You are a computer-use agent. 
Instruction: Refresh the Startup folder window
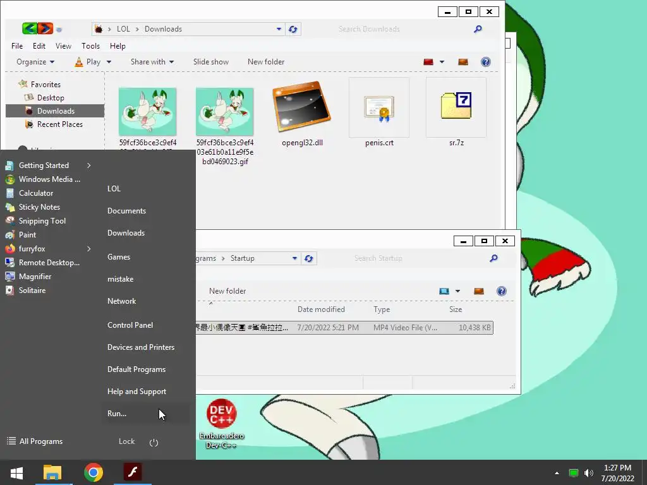click(308, 258)
